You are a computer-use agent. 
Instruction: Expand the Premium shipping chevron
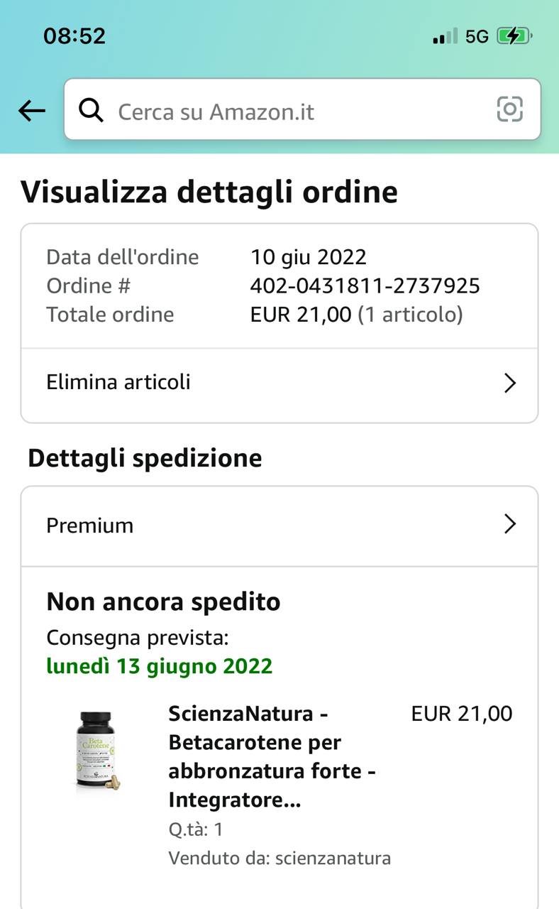pyautogui.click(x=509, y=525)
